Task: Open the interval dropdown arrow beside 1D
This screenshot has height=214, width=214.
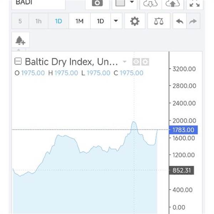Action: tap(116, 21)
